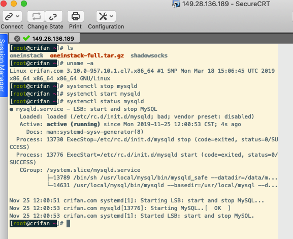Click the yellow minimize window button
Screen dimensions: 293x239
click(14, 4)
